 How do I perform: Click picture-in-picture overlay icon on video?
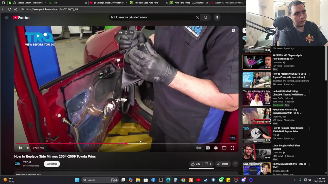click(x=121, y=32)
